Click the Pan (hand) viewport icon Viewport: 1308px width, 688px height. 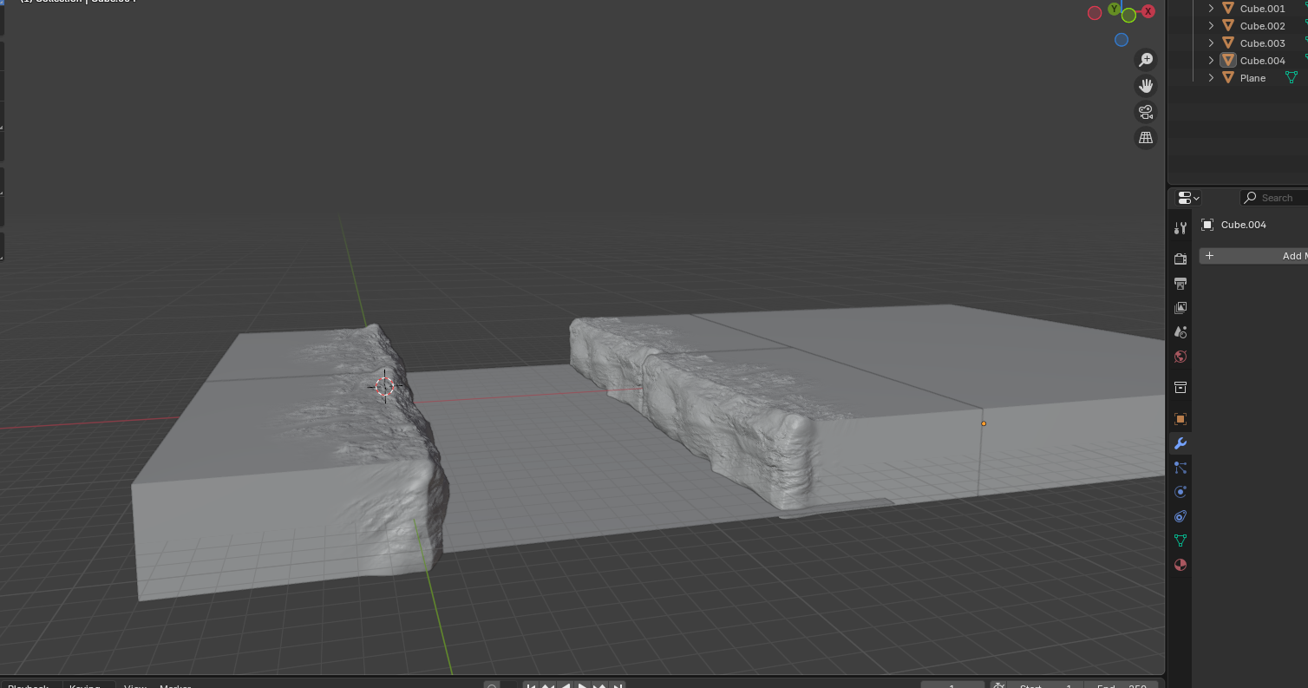(x=1146, y=86)
